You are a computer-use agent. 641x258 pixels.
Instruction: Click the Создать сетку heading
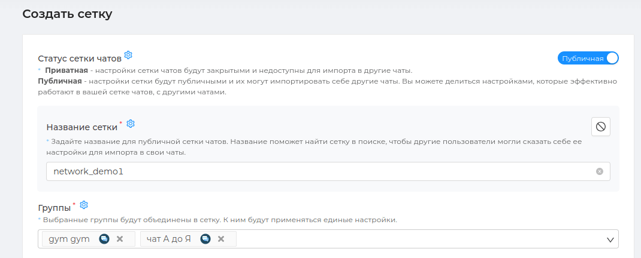pyautogui.click(x=67, y=14)
